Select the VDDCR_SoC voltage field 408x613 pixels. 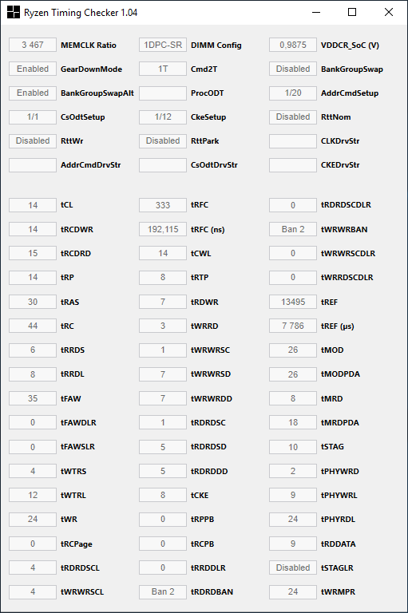point(293,45)
